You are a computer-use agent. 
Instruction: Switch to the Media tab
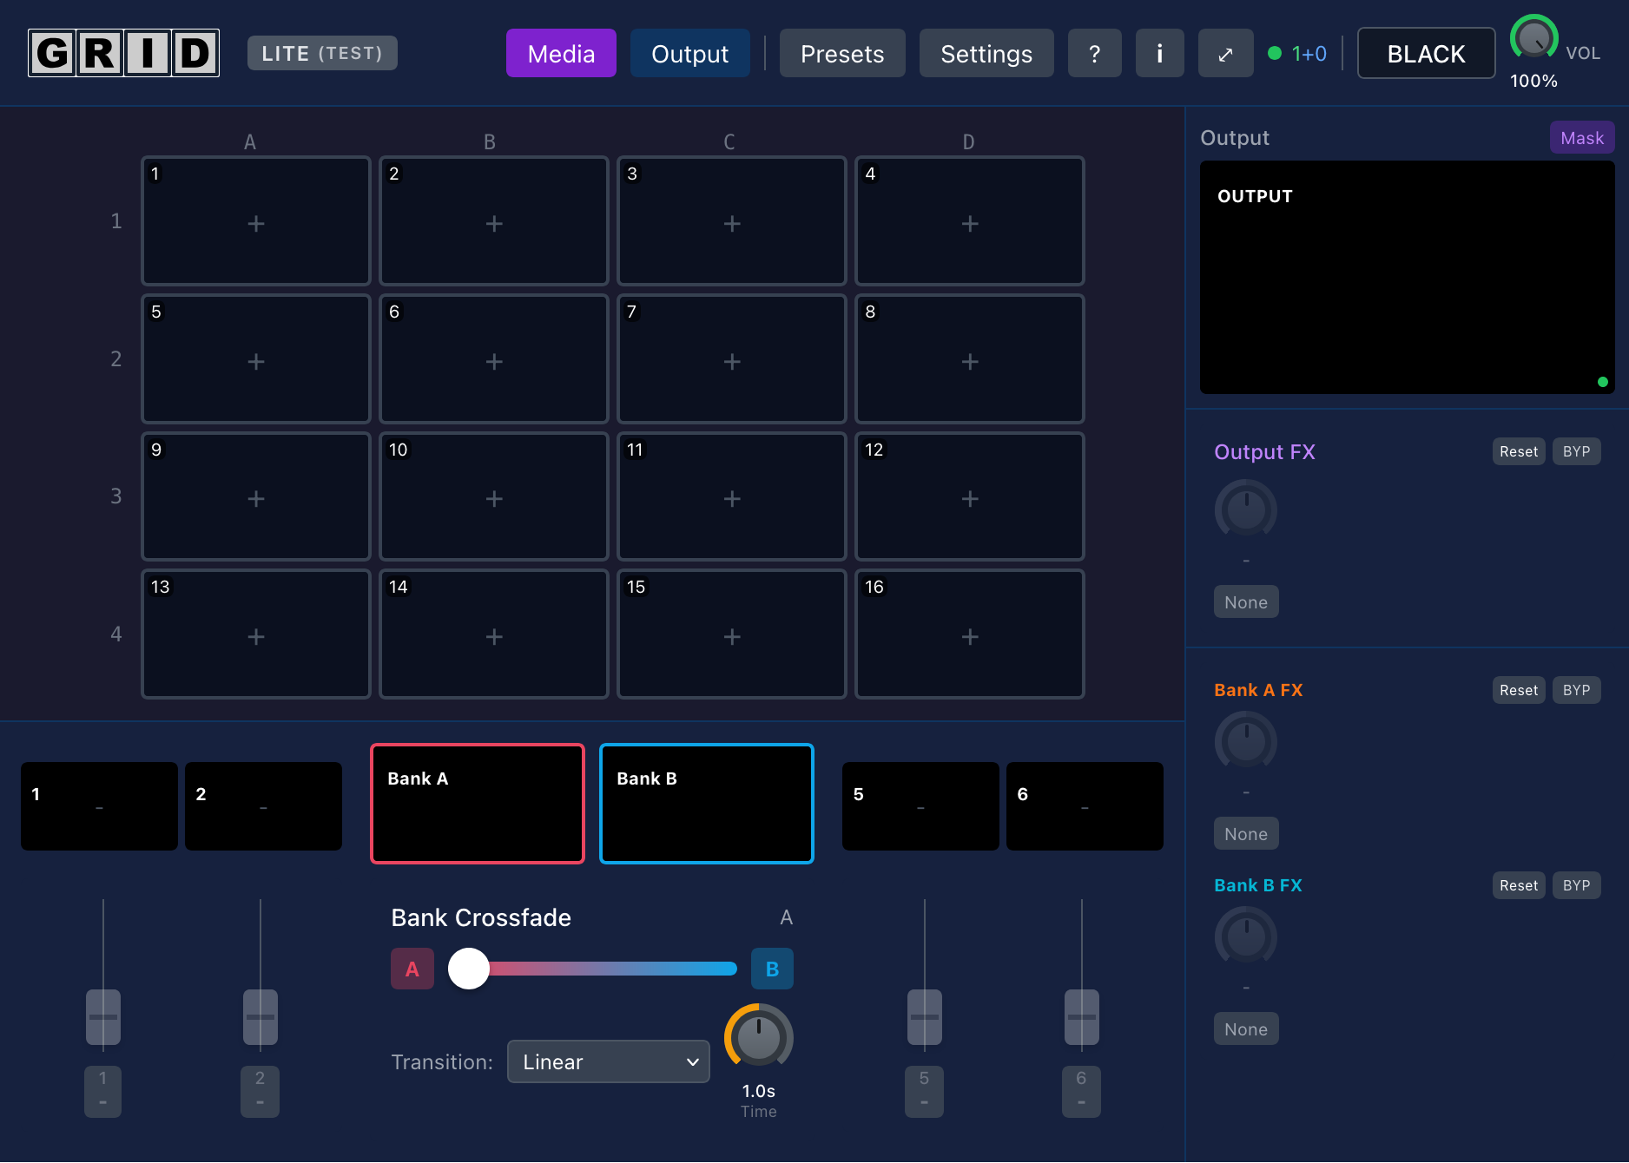[x=561, y=53]
